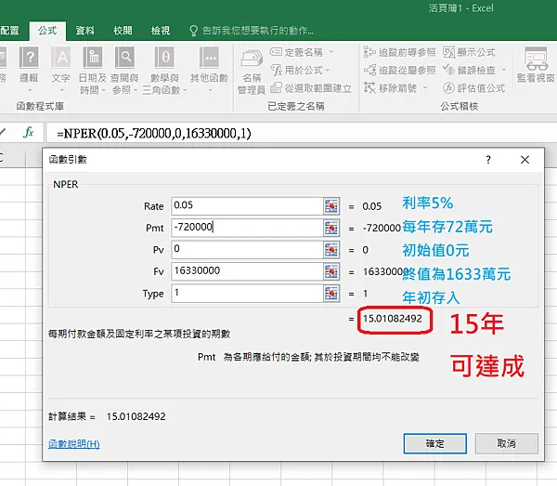Click 錯誤檢查 (Error Checking)

(469, 70)
